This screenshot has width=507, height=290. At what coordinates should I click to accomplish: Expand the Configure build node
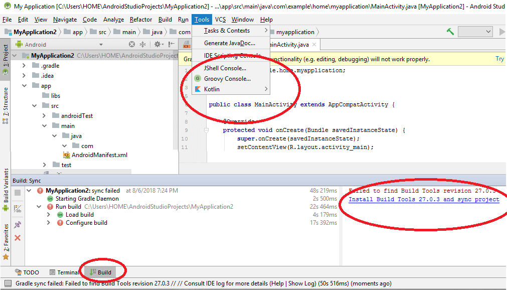click(49, 223)
